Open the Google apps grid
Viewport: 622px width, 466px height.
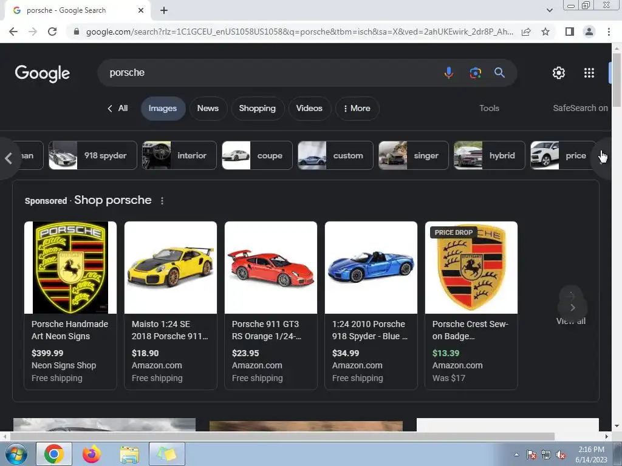tap(589, 73)
